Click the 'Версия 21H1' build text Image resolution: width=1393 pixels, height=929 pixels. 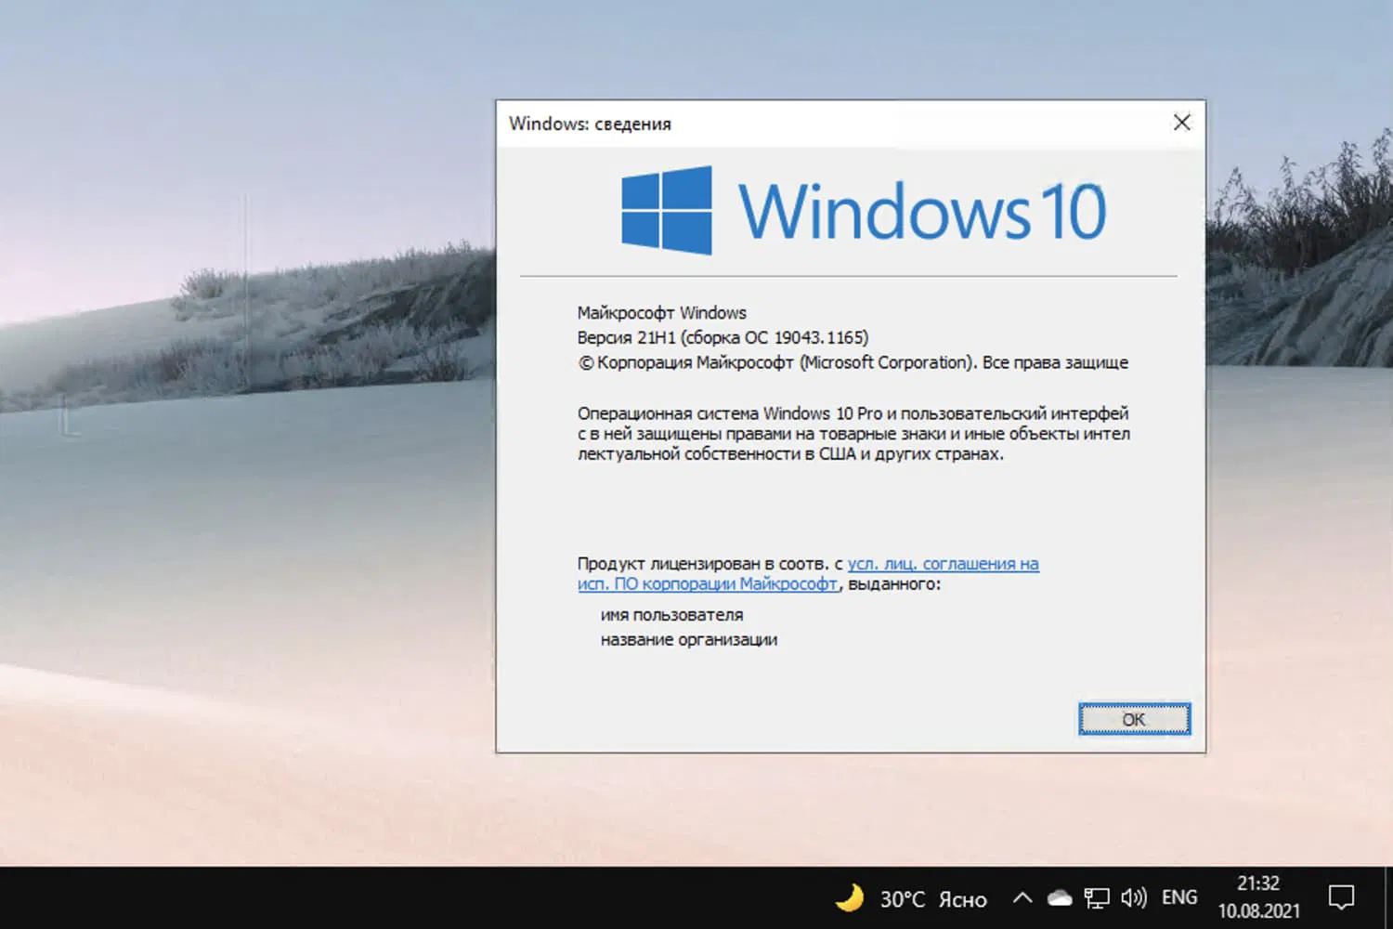click(723, 337)
